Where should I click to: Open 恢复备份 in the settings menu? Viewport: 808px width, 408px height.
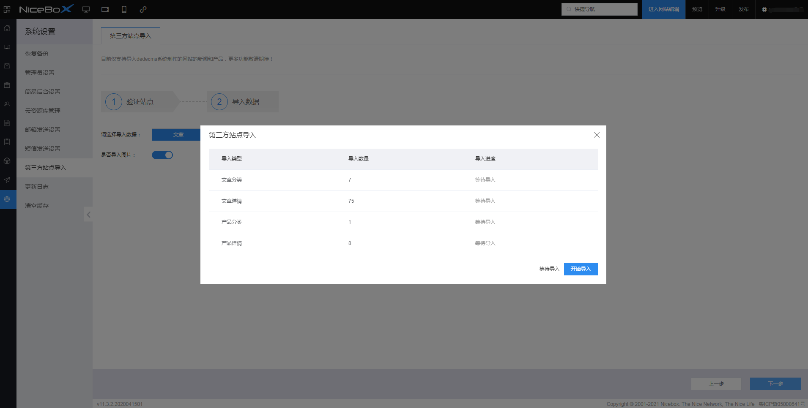point(55,54)
